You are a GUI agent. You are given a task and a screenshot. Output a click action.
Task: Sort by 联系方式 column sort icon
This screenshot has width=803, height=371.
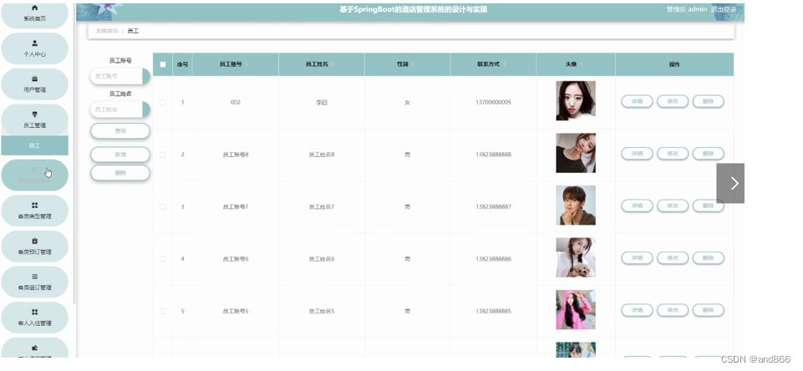point(505,64)
